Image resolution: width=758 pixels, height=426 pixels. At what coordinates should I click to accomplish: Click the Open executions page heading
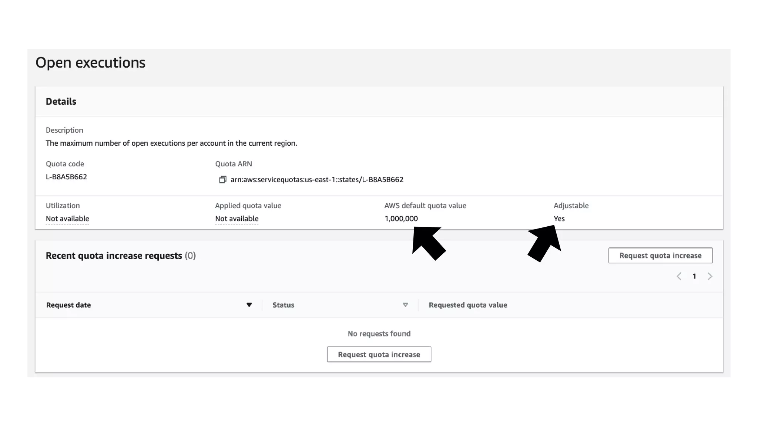[90, 62]
